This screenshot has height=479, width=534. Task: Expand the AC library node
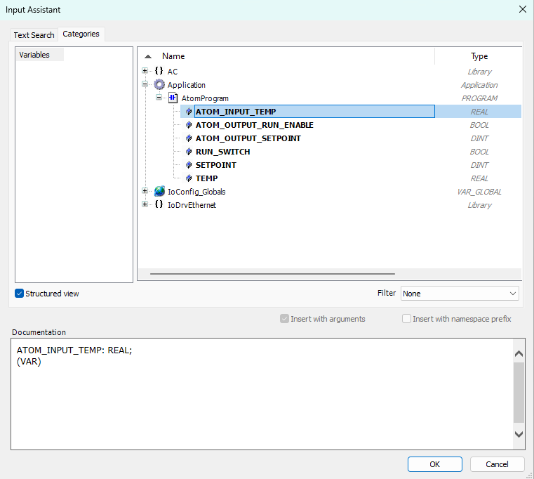145,72
